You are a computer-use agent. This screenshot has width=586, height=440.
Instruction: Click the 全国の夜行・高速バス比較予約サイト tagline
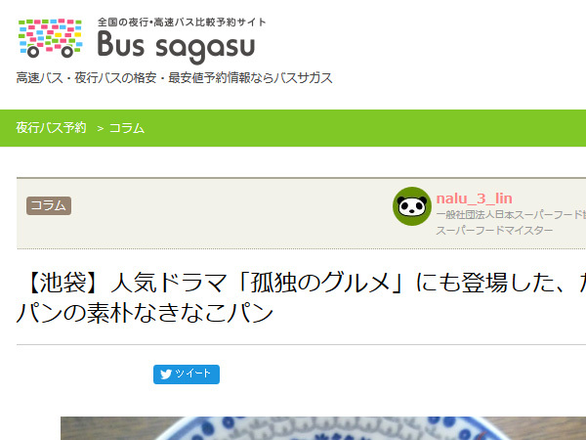182,22
